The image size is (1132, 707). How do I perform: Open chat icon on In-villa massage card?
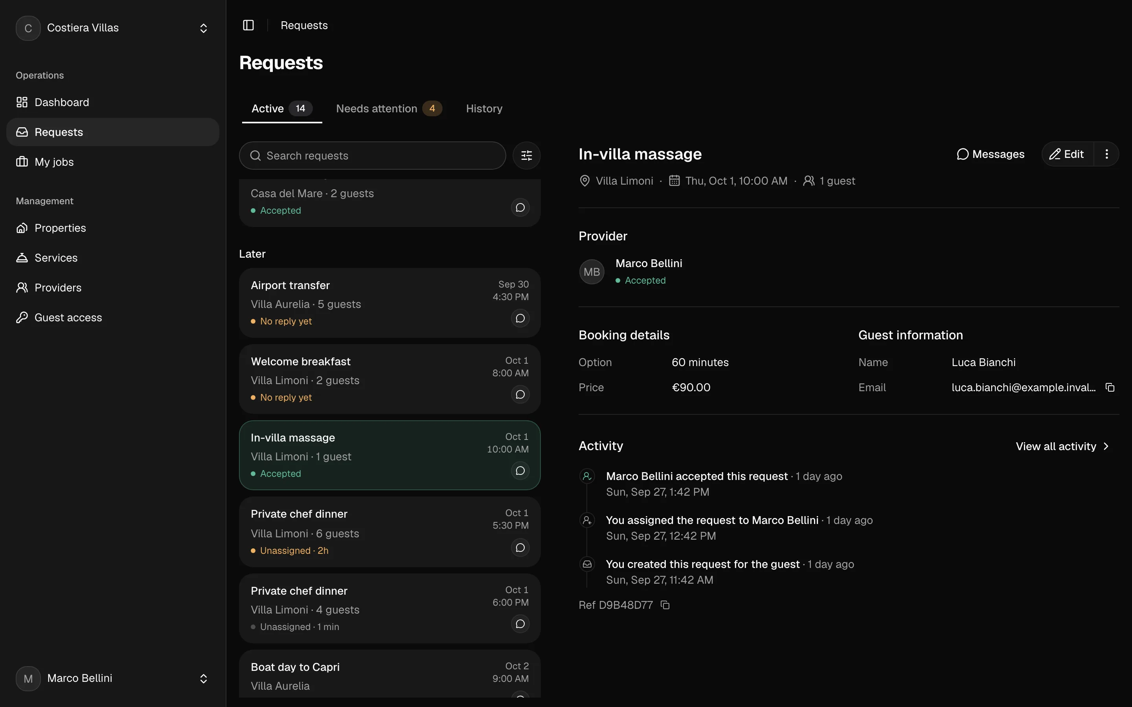pyautogui.click(x=520, y=471)
